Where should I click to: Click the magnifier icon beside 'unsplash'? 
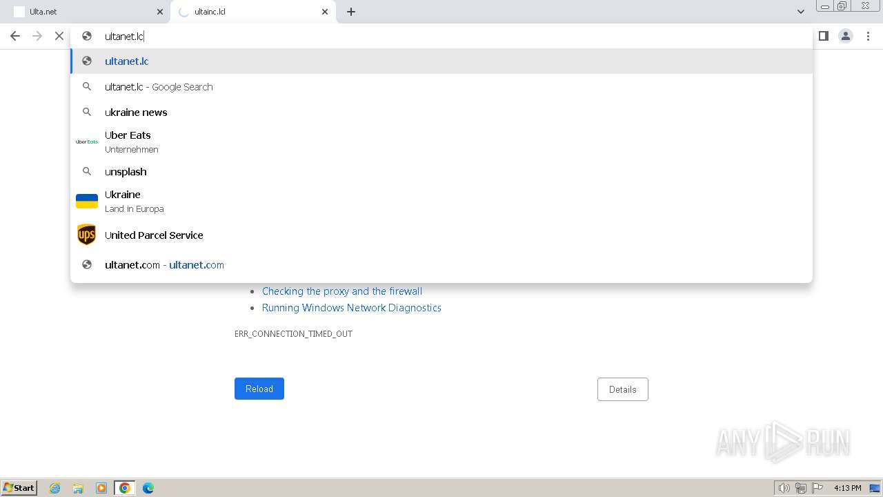point(87,172)
